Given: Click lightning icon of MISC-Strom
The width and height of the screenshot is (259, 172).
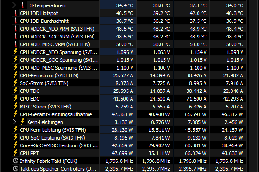Looking at the screenshot, I should [x=16, y=106].
